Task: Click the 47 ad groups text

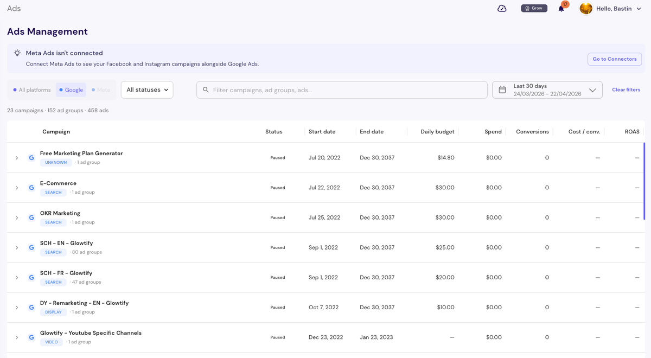Action: (x=87, y=282)
